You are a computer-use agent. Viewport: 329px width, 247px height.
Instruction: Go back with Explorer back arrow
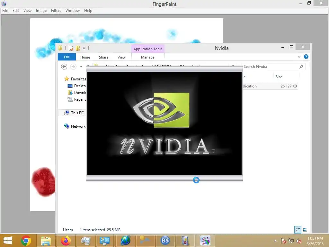coord(64,67)
